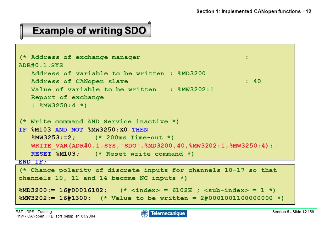Click the slave address value ': 40'

[x=253, y=81]
